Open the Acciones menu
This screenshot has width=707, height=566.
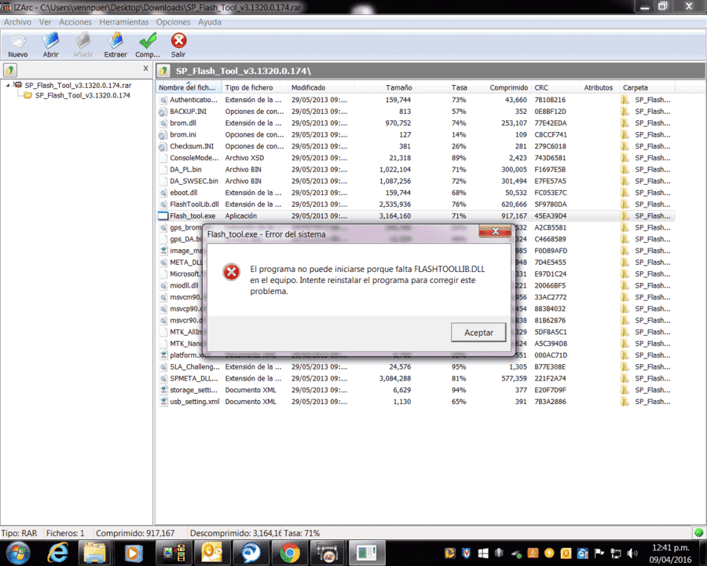point(75,22)
